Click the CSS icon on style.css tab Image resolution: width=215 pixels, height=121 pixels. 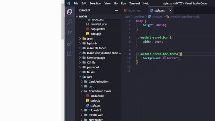[x=152, y=10]
